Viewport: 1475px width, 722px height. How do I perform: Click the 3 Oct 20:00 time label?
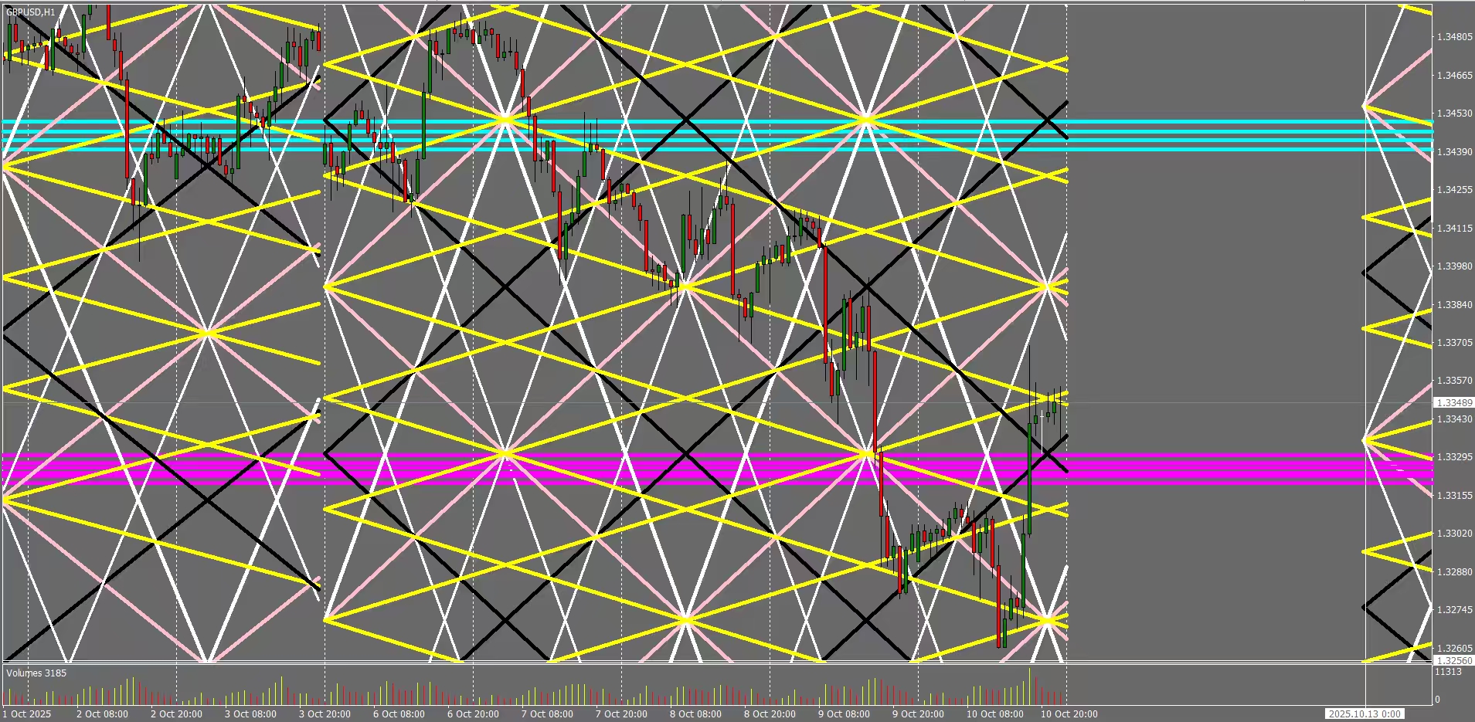(325, 714)
